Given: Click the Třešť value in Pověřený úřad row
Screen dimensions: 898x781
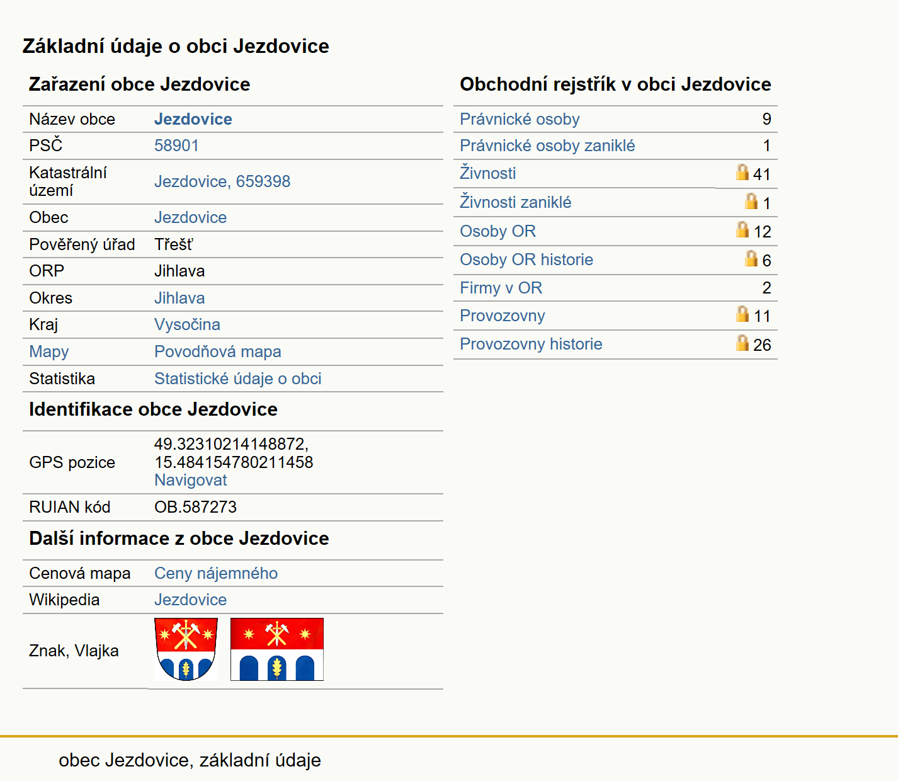Looking at the screenshot, I should click(x=174, y=244).
